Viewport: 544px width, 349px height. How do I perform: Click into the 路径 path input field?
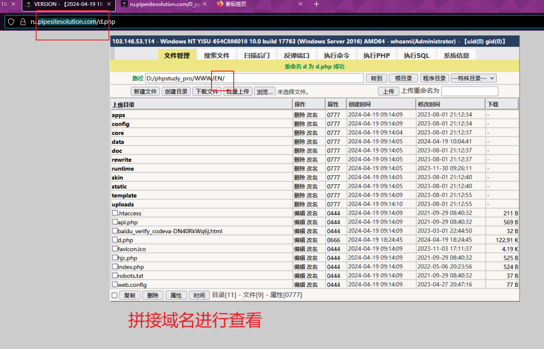[254, 78]
